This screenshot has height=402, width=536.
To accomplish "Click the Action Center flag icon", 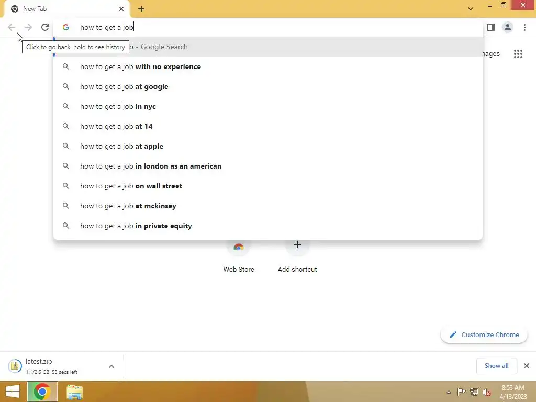I will (x=461, y=392).
